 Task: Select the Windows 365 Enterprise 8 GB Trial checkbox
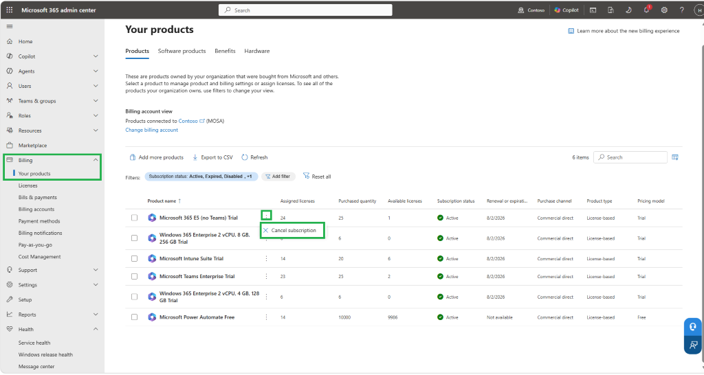(134, 238)
